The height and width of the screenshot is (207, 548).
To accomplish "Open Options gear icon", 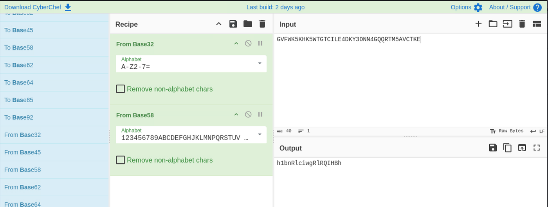I will [x=478, y=7].
